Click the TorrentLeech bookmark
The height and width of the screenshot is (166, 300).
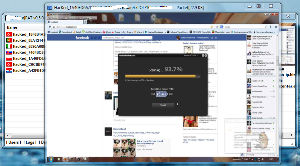[x=65, y=32]
